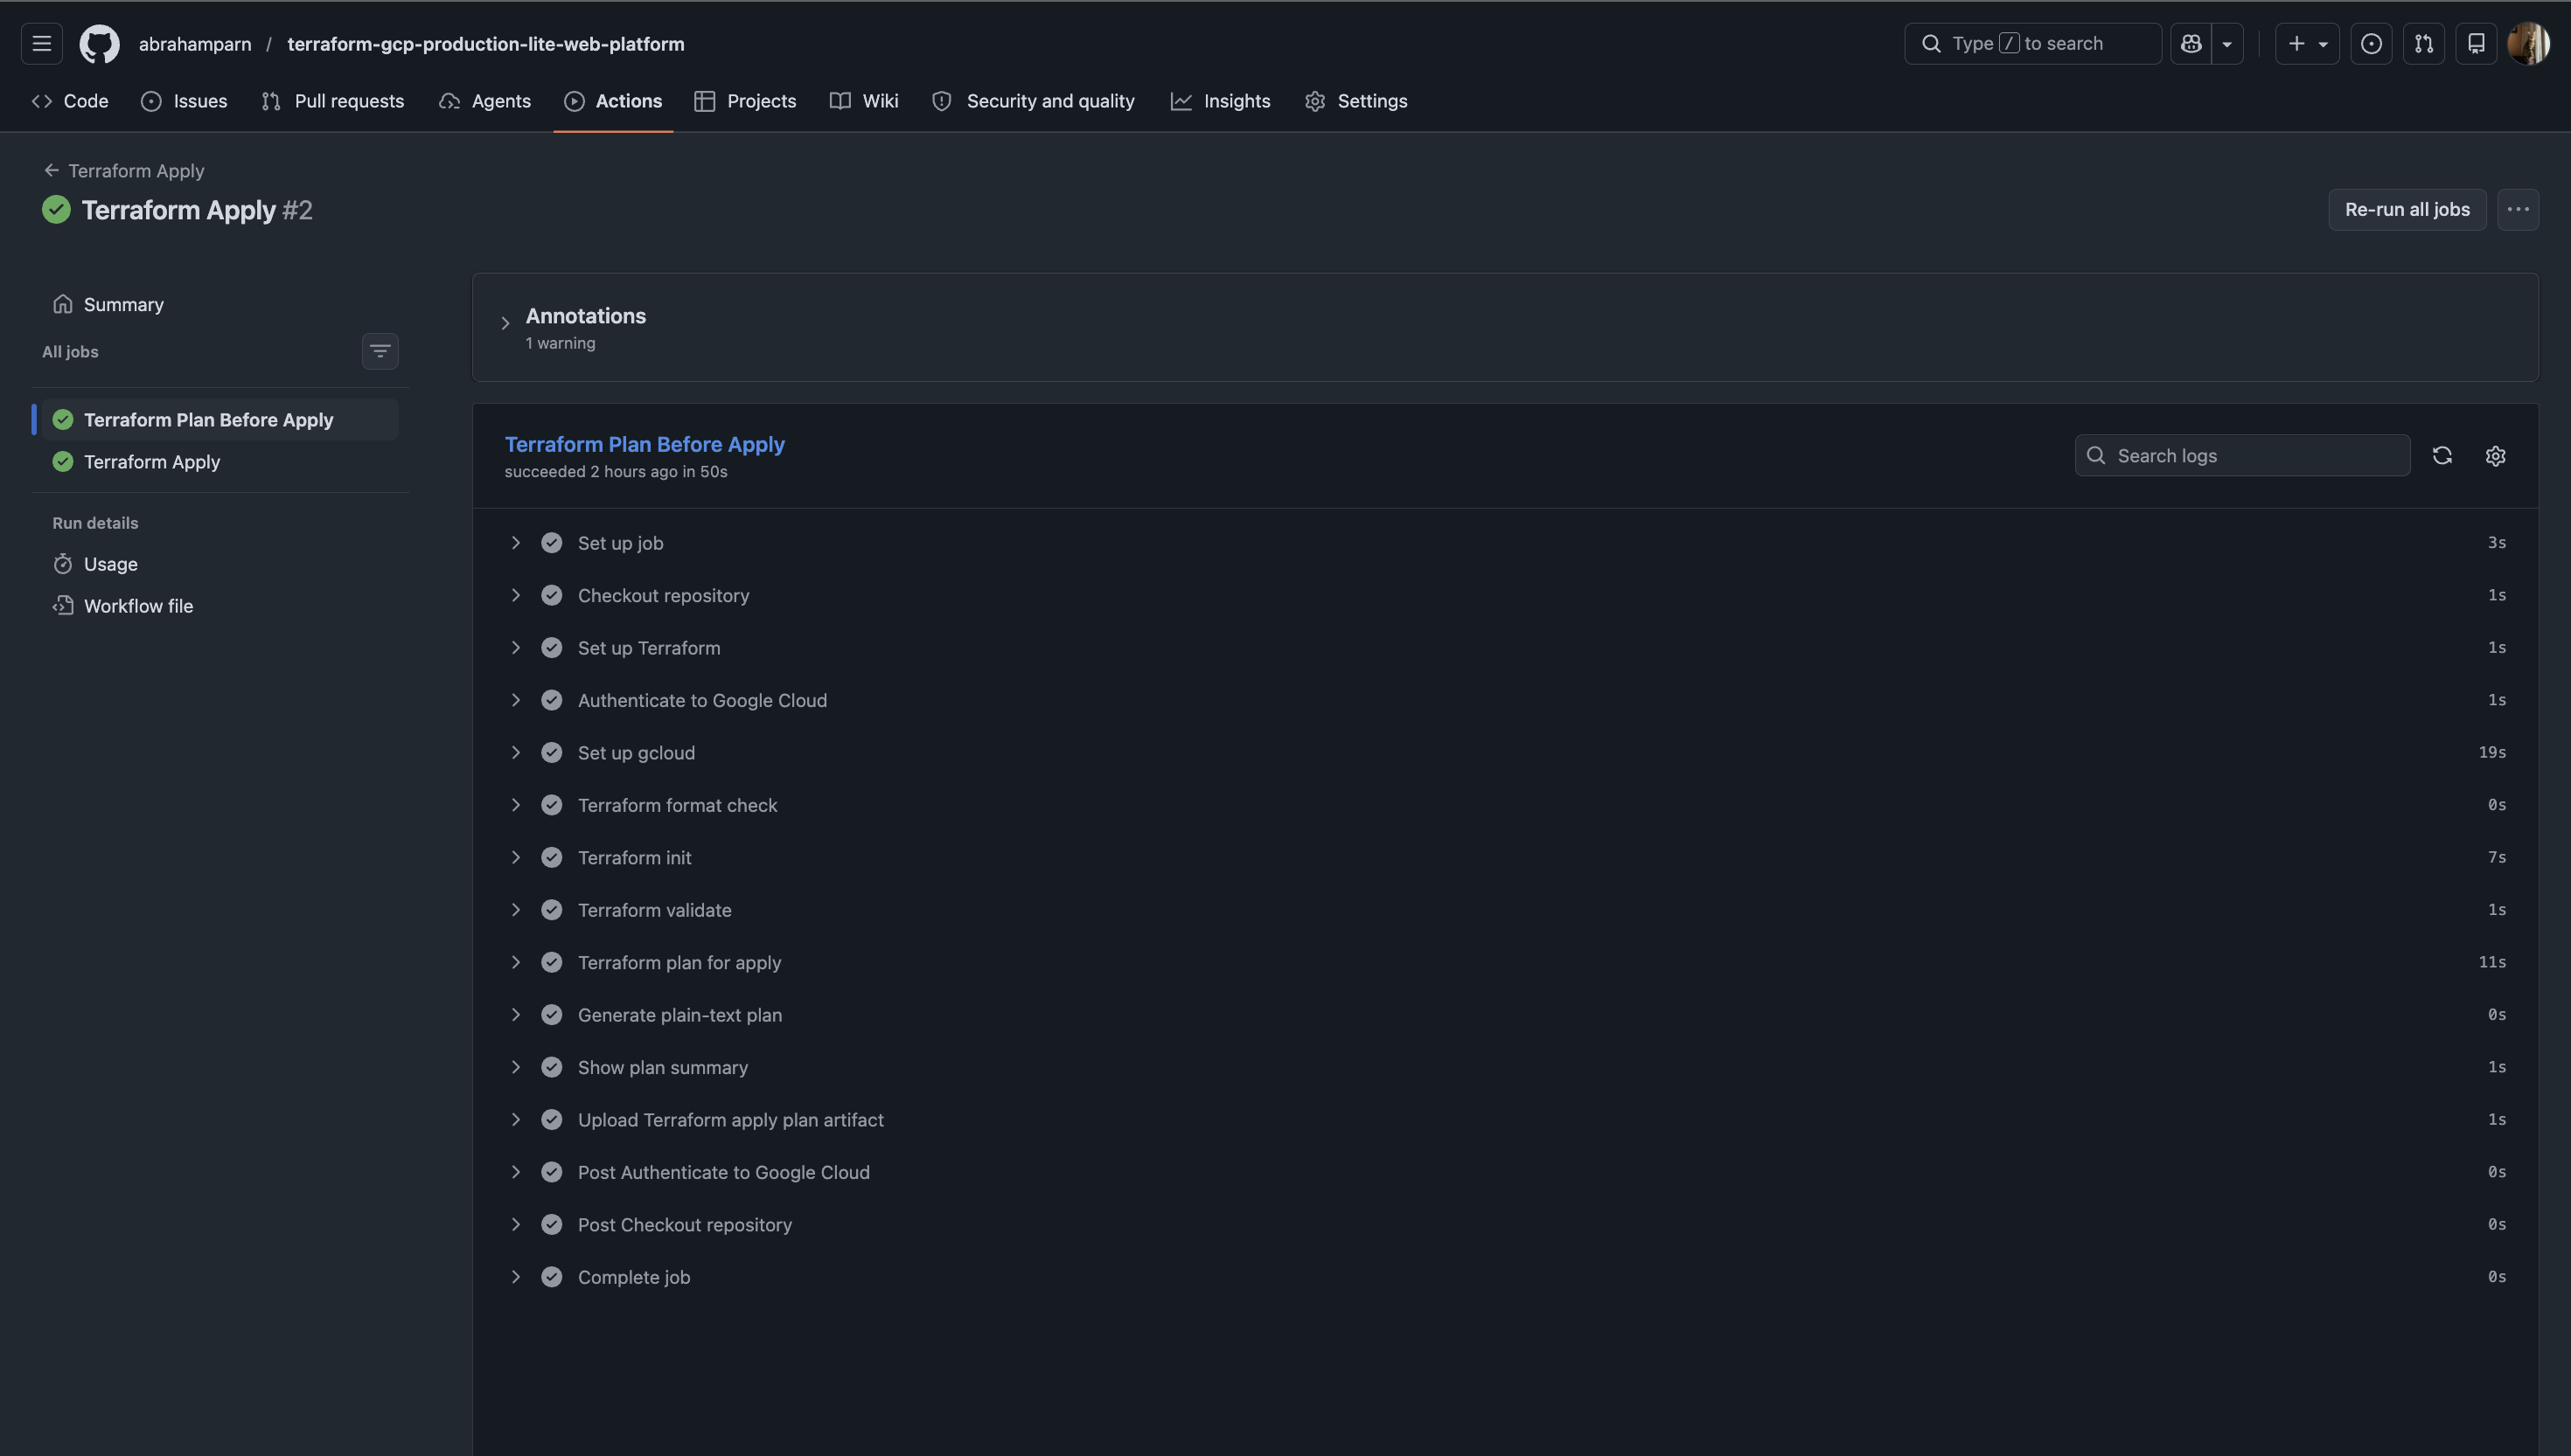
Task: Switch to the Code tab
Action: point(70,101)
